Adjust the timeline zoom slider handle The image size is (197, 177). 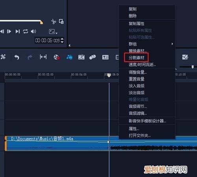point(193,67)
